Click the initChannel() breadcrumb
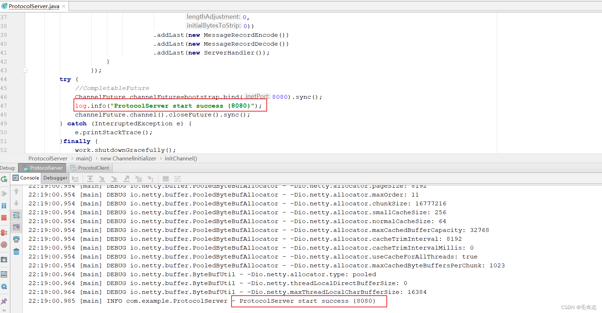The image size is (602, 313). (181, 159)
